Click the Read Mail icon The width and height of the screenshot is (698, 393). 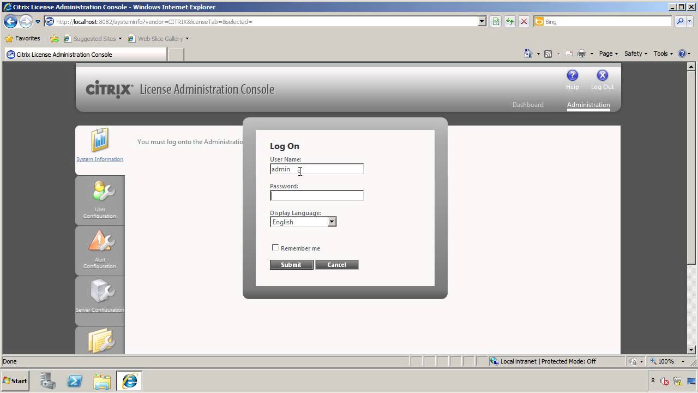[x=568, y=53]
